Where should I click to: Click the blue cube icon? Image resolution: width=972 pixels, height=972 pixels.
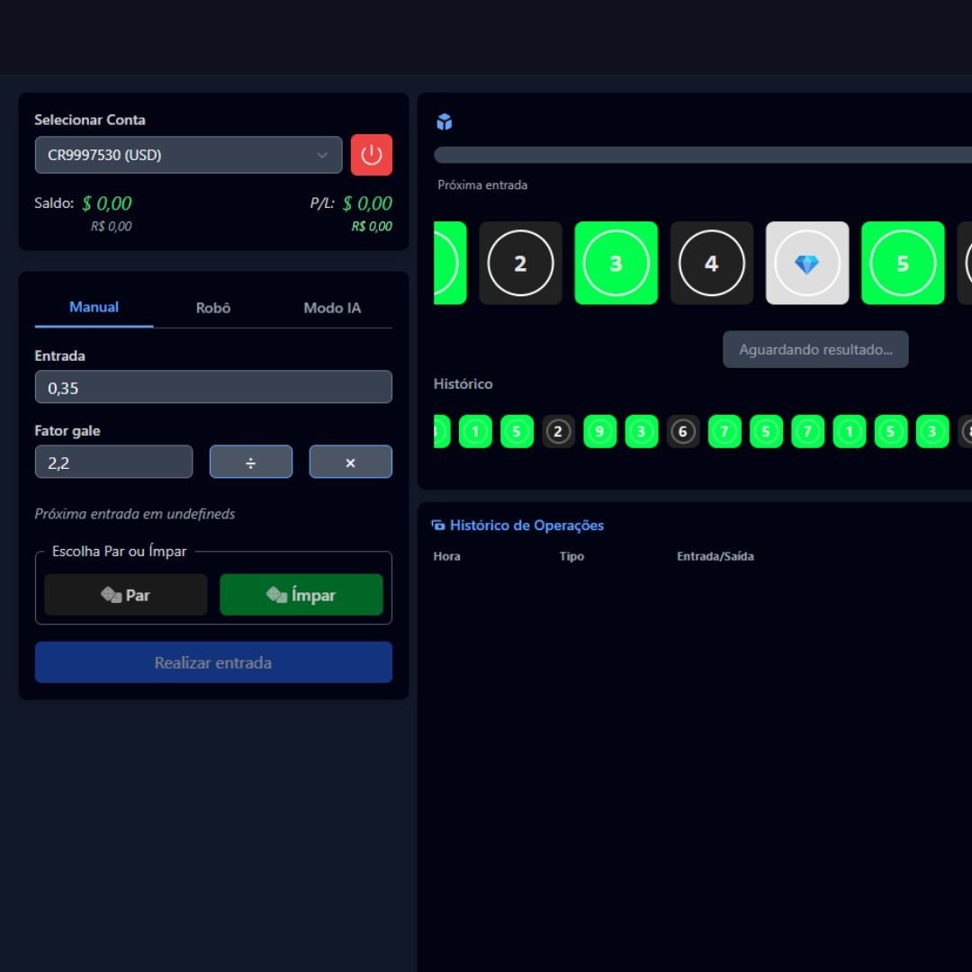click(x=444, y=122)
